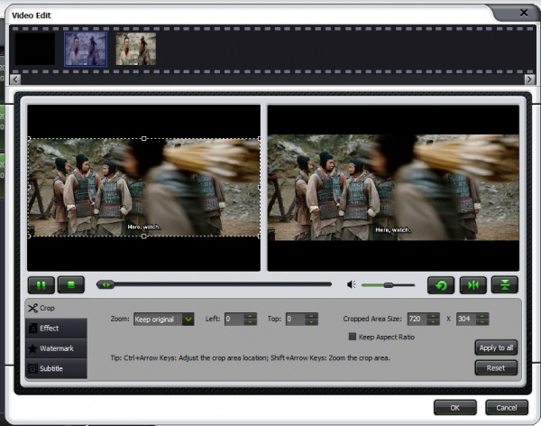Click the top-center crop handle
The width and height of the screenshot is (541, 426).
(x=144, y=139)
